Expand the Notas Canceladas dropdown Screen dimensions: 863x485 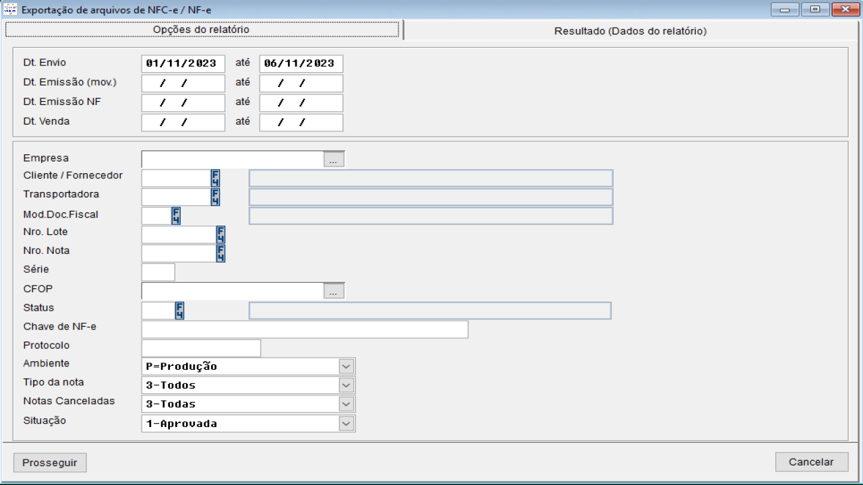point(346,404)
